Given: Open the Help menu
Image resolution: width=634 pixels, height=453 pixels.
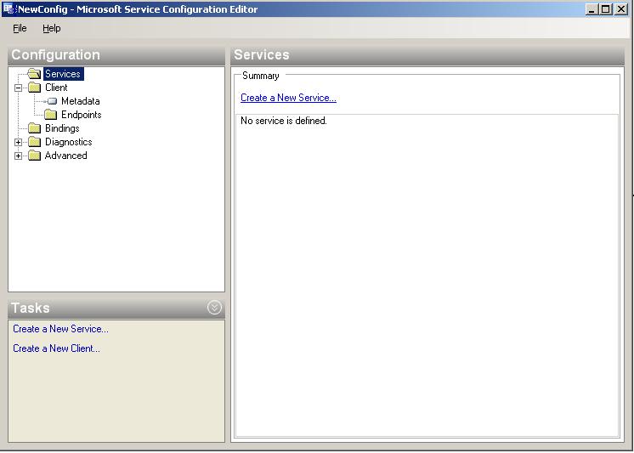Looking at the screenshot, I should (52, 28).
